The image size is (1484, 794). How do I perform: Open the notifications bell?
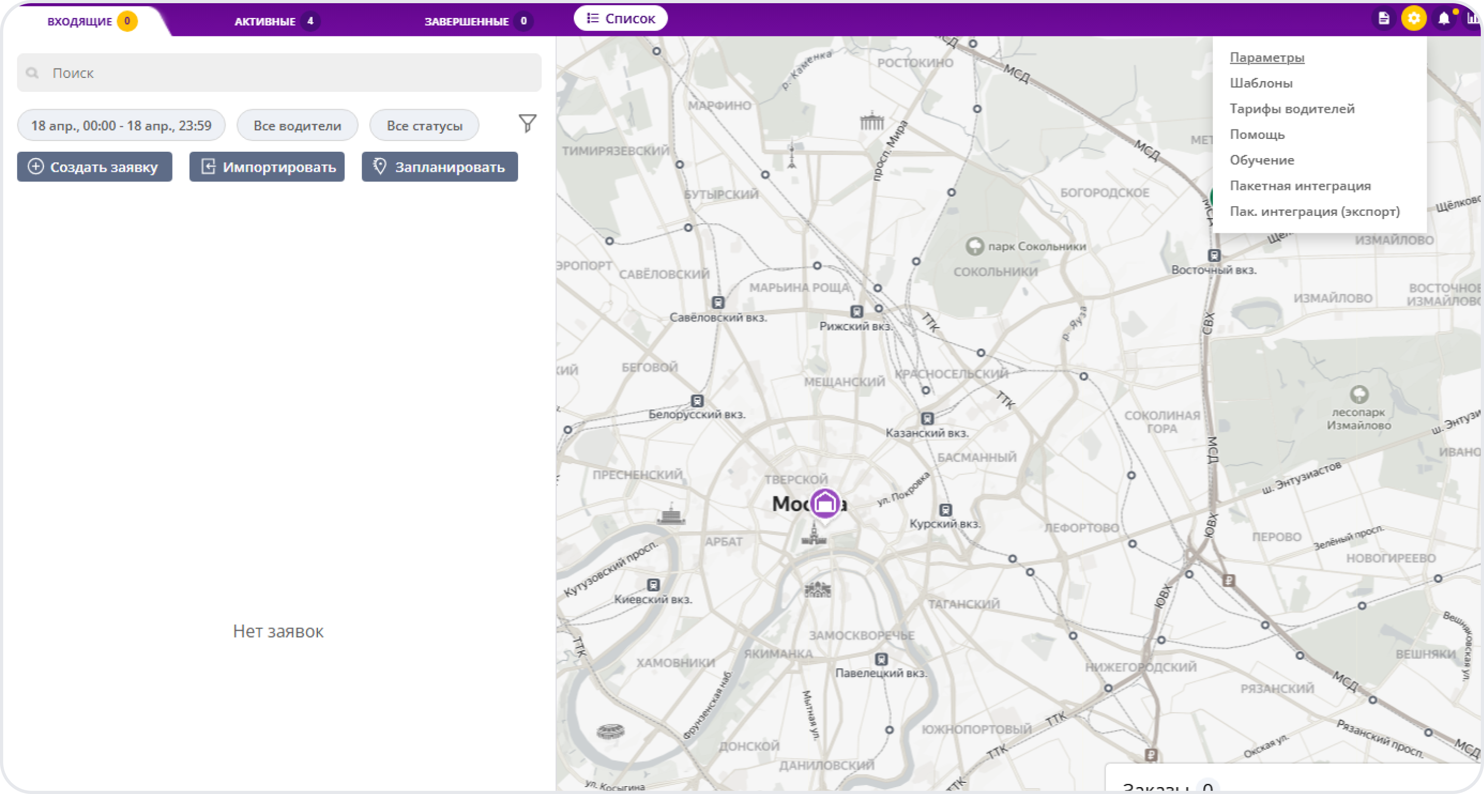tap(1444, 19)
